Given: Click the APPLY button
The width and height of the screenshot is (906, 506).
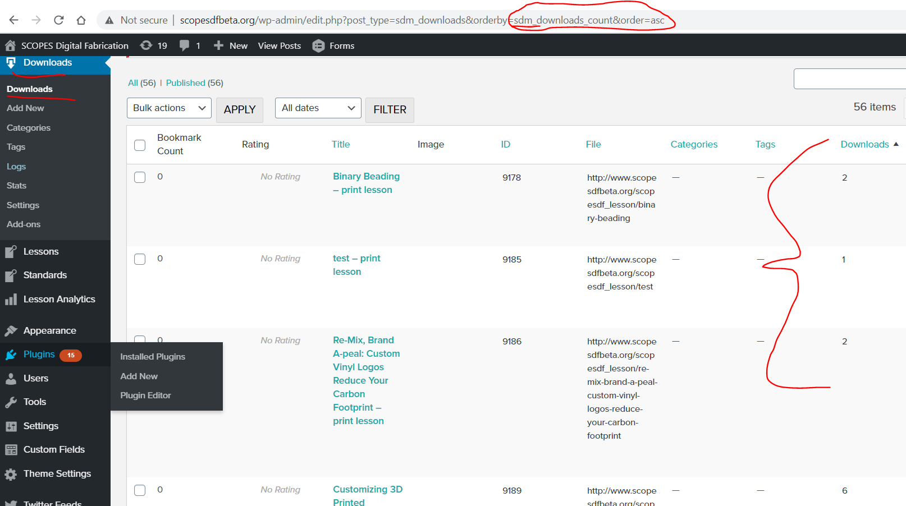Looking at the screenshot, I should [x=240, y=109].
